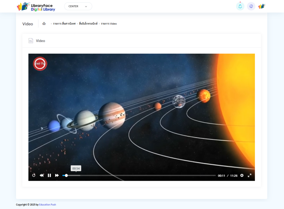Click the video progress bar scrubber handle

(x=66, y=175)
